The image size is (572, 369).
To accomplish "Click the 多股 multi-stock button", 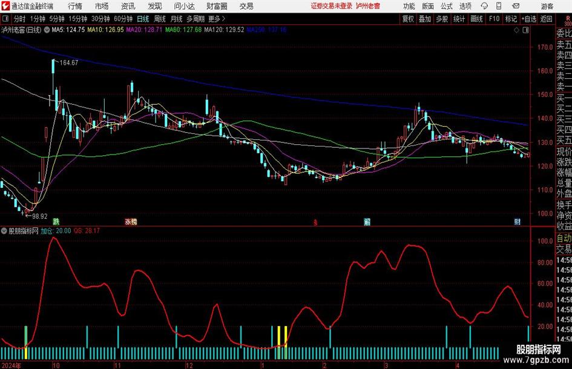I will 442,19.
